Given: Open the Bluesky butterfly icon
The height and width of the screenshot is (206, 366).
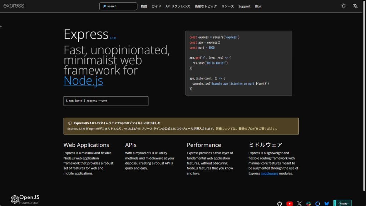Looking at the screenshot, I should click(327, 203).
